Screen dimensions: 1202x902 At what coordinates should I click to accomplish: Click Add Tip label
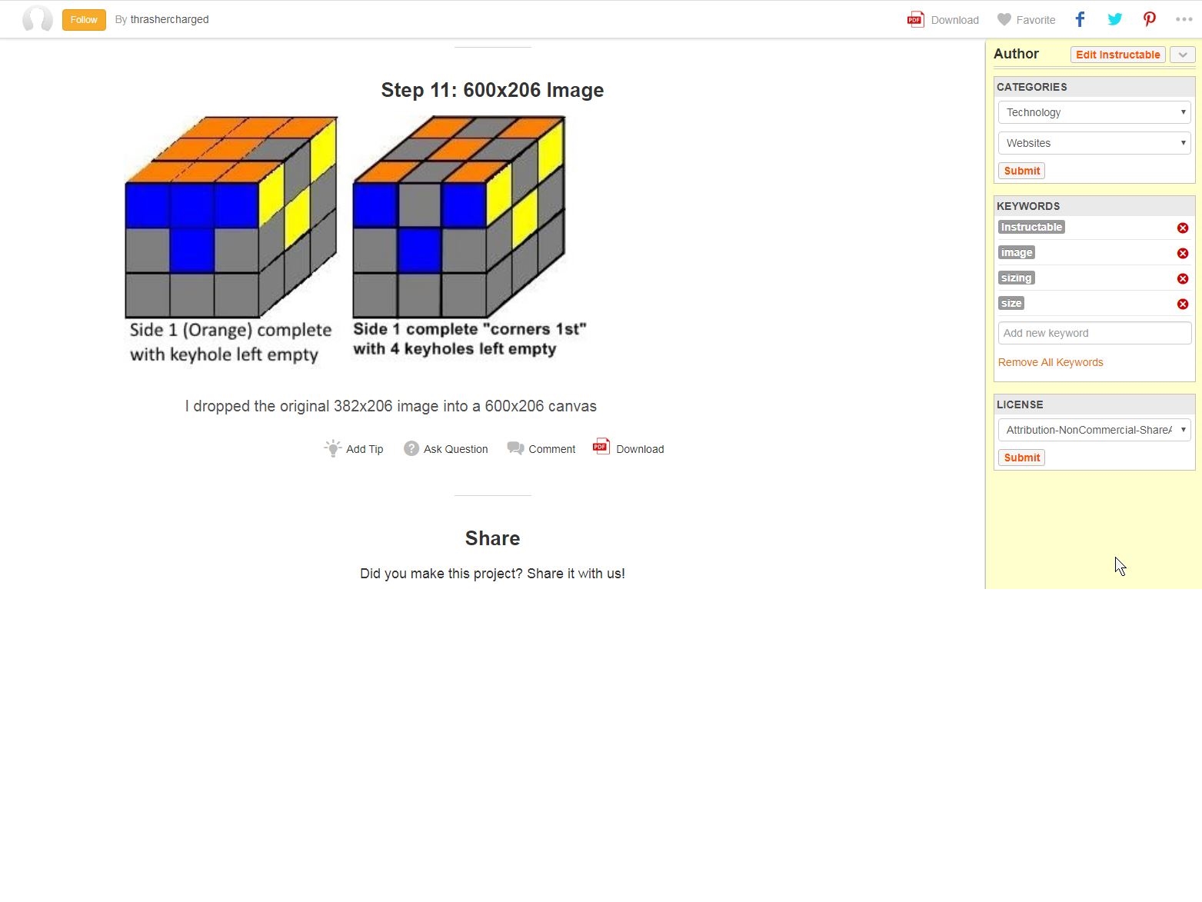tap(365, 449)
